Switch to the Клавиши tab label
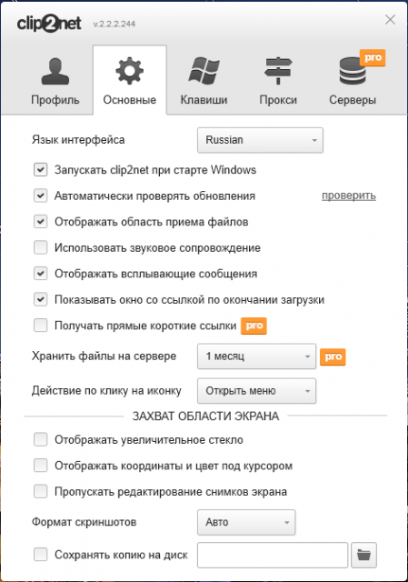408x582 pixels. coord(204,100)
